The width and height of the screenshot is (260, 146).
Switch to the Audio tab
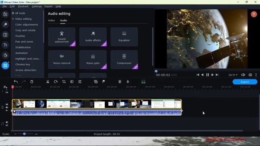click(63, 20)
